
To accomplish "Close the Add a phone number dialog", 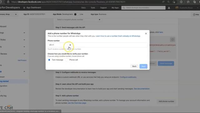I will tap(146, 34).
